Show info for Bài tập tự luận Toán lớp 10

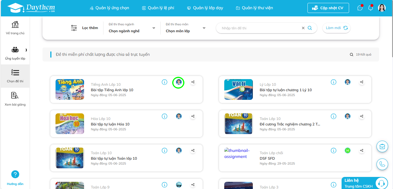click(164, 150)
